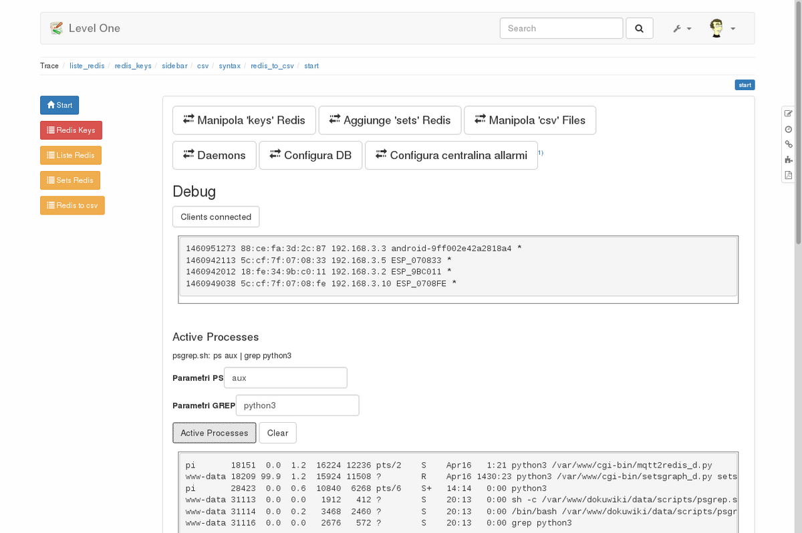Focus the Search text box
The width and height of the screenshot is (802, 533).
[x=561, y=29]
